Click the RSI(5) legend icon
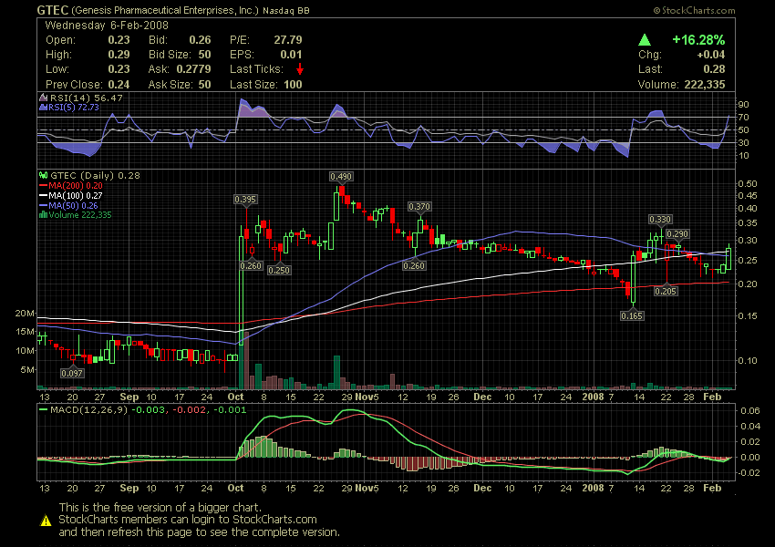Viewport: 775px width, 547px height. pos(43,108)
